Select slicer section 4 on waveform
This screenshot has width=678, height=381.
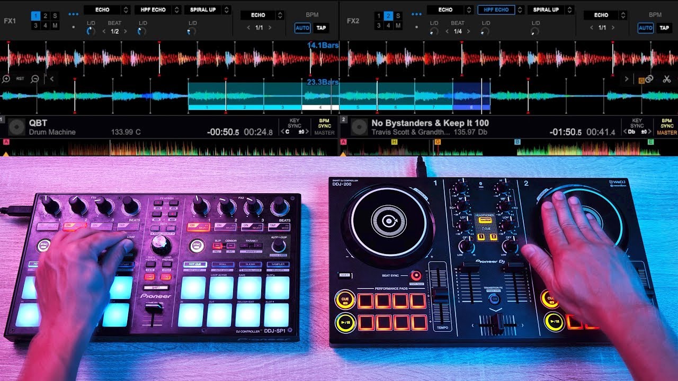coord(320,107)
